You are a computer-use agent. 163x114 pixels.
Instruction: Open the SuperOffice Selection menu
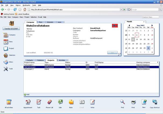(34, 17)
